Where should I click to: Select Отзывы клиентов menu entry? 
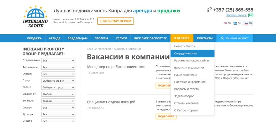(192, 103)
